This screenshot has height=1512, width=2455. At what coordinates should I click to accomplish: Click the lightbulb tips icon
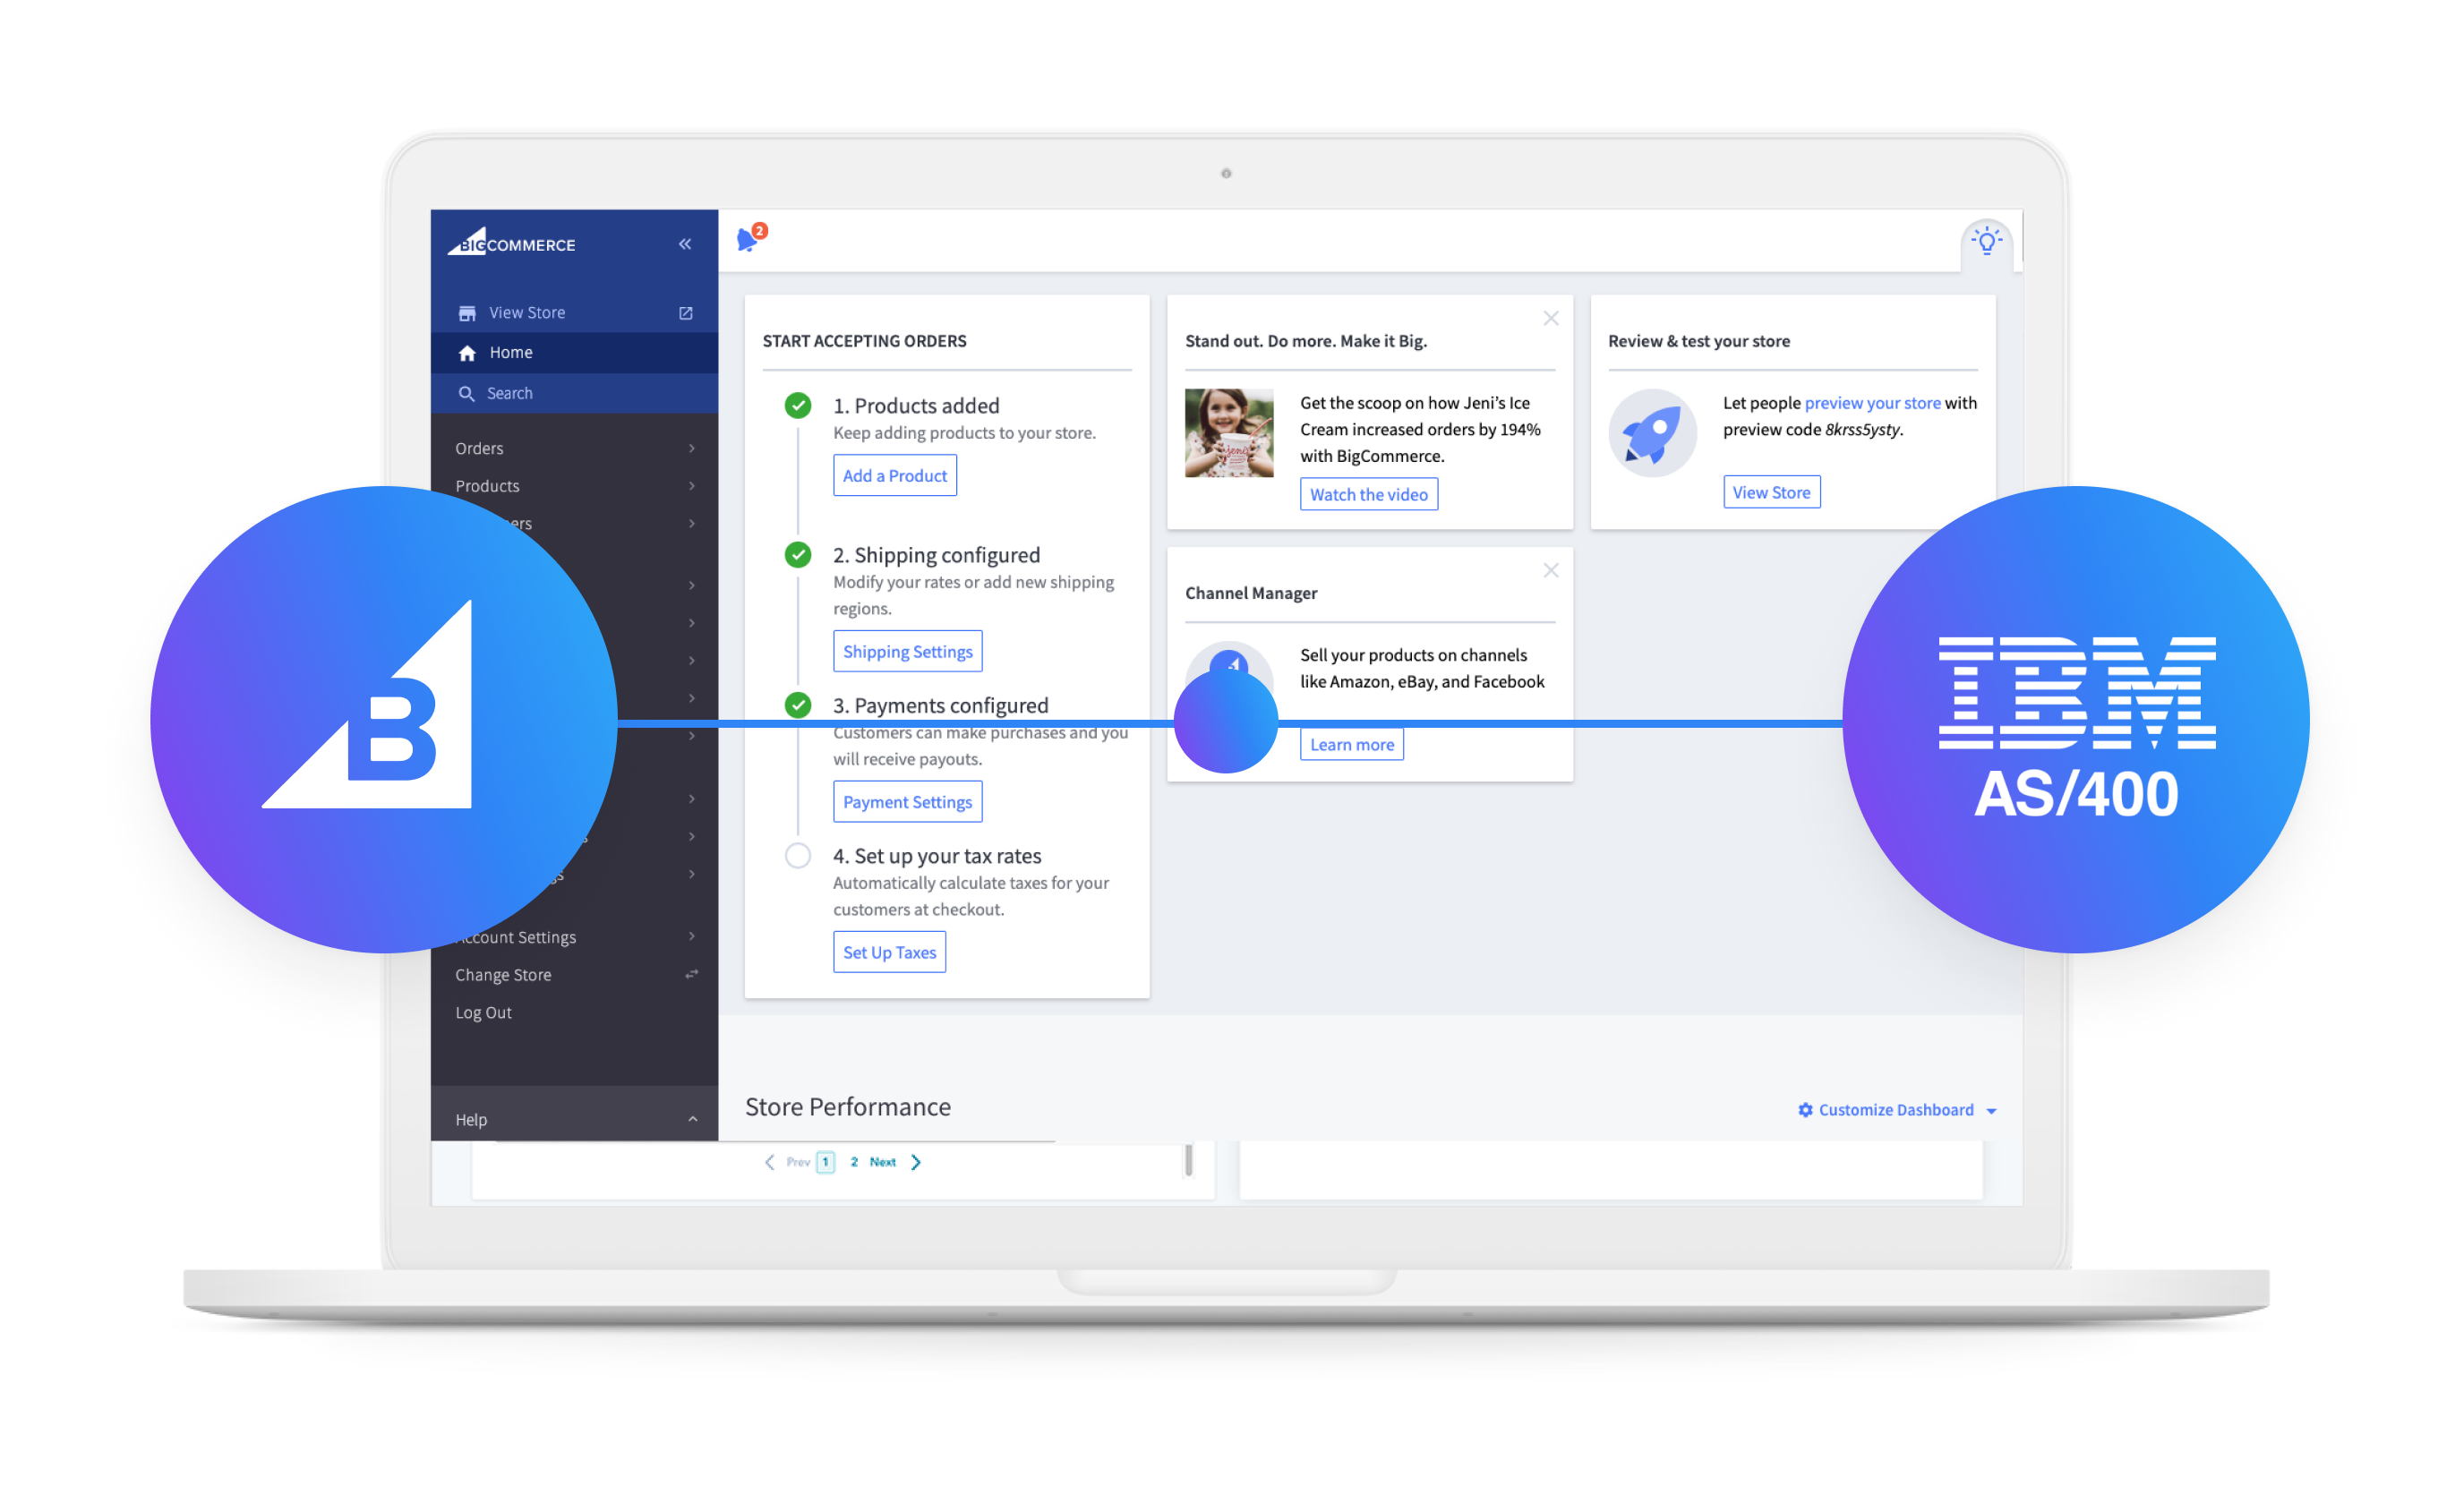click(x=1986, y=241)
